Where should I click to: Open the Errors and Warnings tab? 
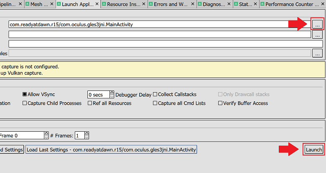pyautogui.click(x=171, y=5)
